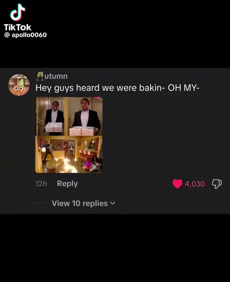230x282 pixels.
Task: Toggle the pink heart like icon
Action: coord(177,184)
